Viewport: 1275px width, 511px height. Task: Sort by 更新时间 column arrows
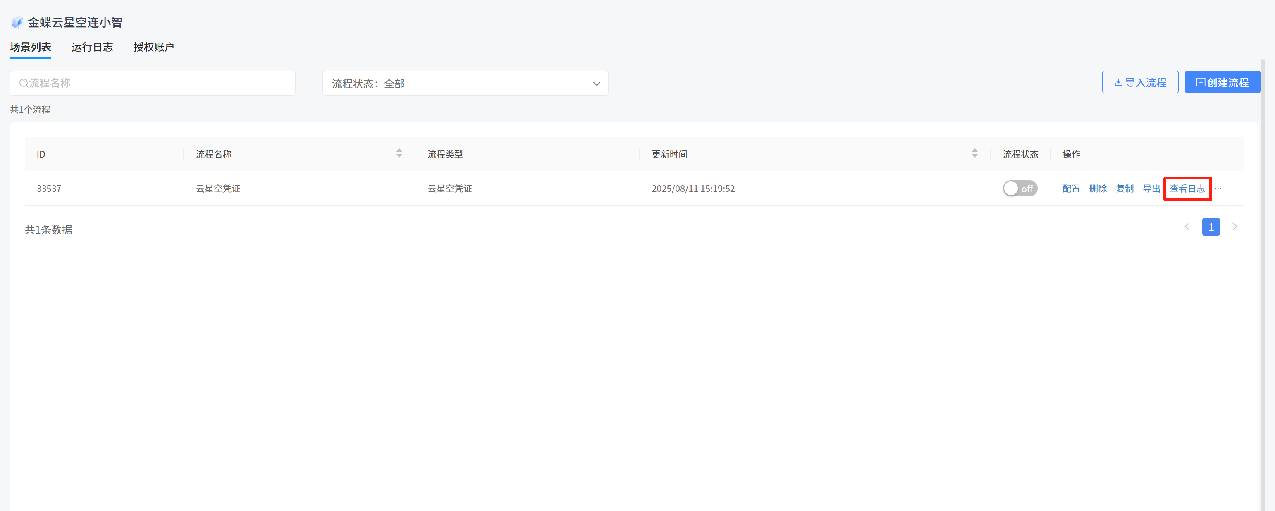pos(974,153)
